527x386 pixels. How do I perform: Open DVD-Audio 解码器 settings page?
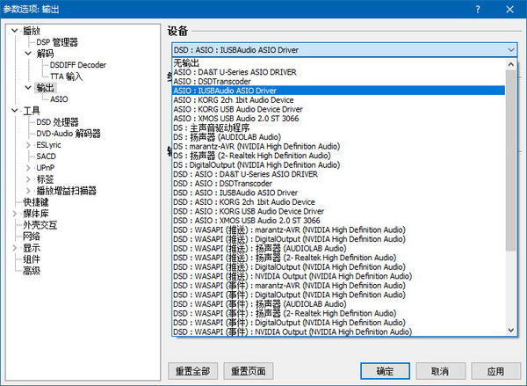coord(69,134)
